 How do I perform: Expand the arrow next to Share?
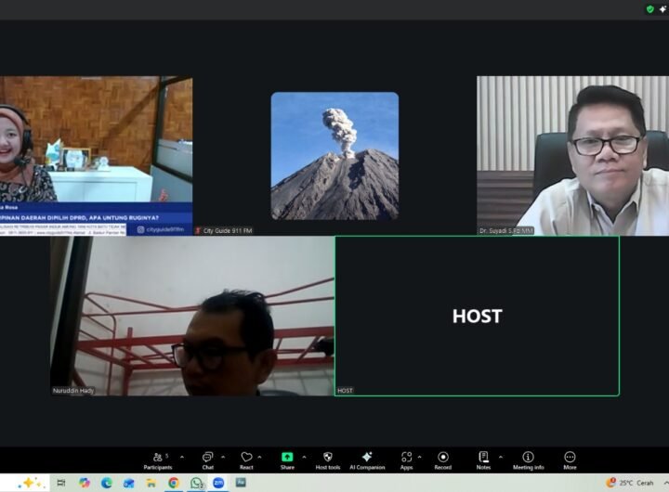tap(304, 457)
